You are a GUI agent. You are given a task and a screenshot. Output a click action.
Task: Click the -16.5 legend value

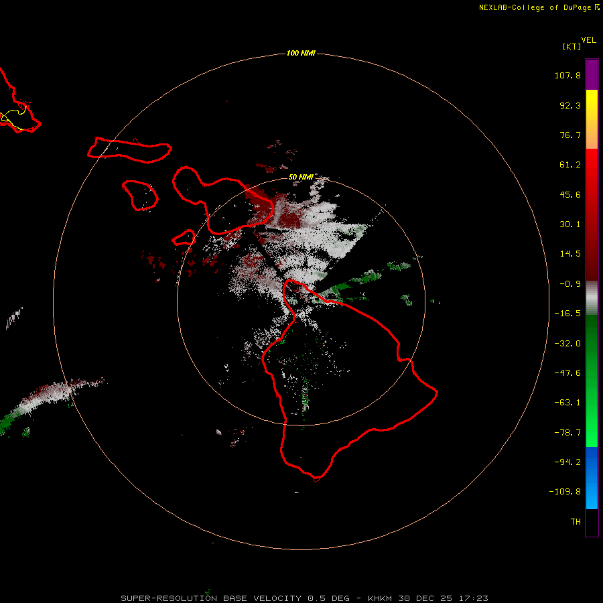pos(567,314)
